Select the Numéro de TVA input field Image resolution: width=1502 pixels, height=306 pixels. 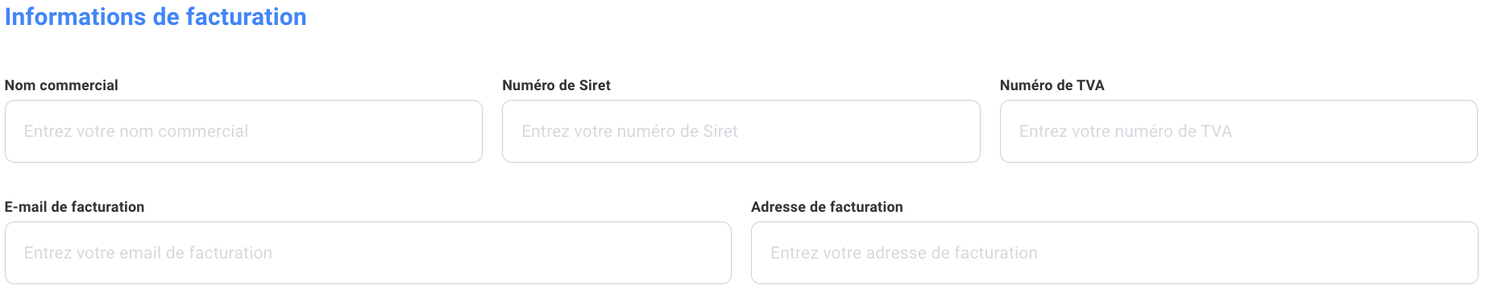[x=1239, y=131]
